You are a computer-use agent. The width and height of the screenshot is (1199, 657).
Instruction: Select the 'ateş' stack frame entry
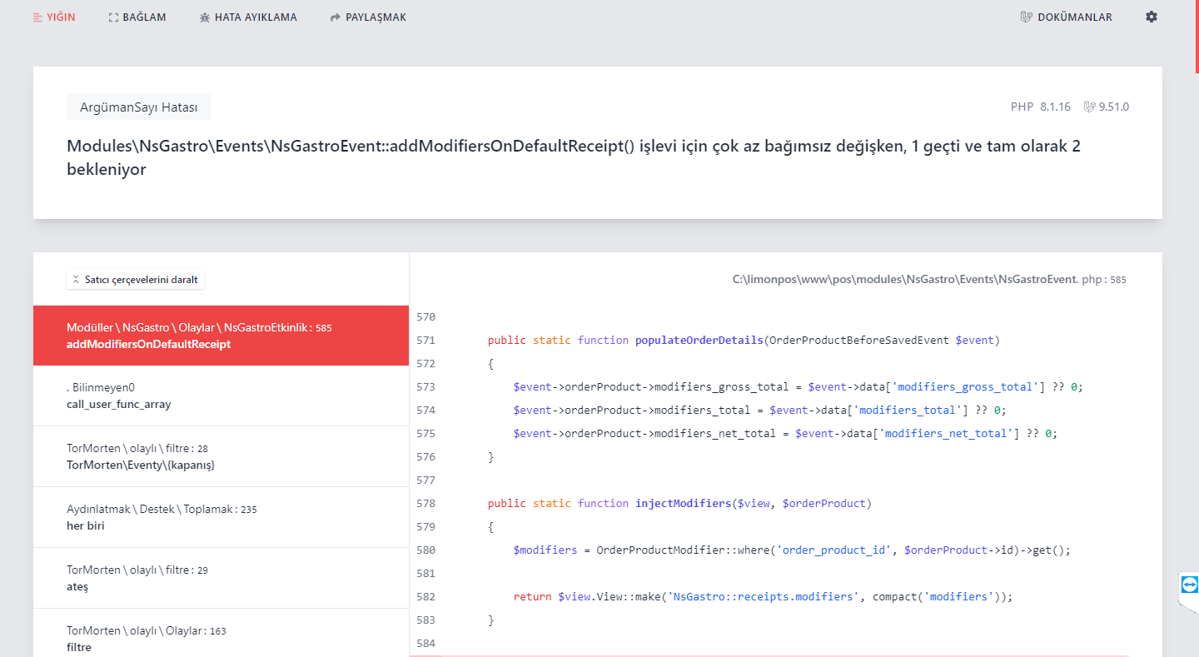tap(219, 577)
